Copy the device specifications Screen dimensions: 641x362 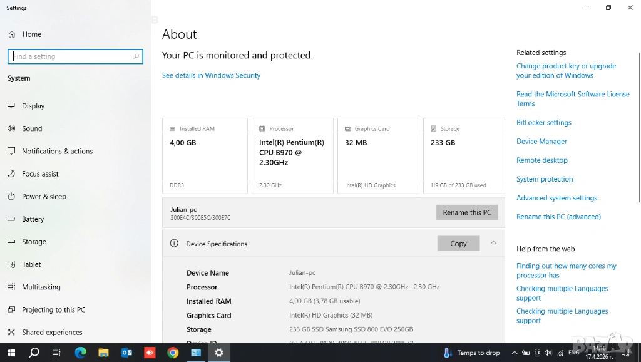(458, 244)
